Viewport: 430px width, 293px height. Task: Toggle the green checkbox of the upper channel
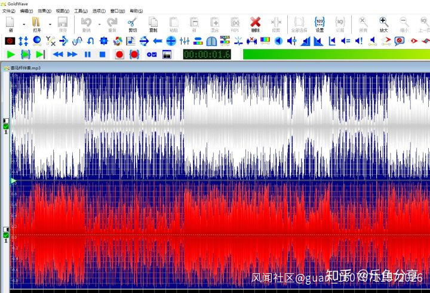6,127
